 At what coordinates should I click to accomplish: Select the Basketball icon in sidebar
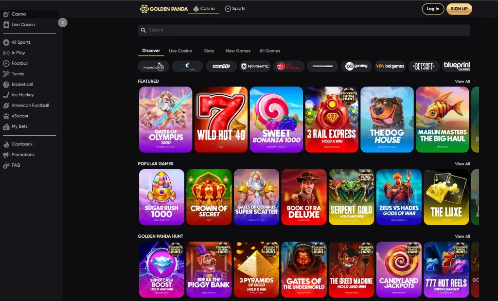pos(6,85)
